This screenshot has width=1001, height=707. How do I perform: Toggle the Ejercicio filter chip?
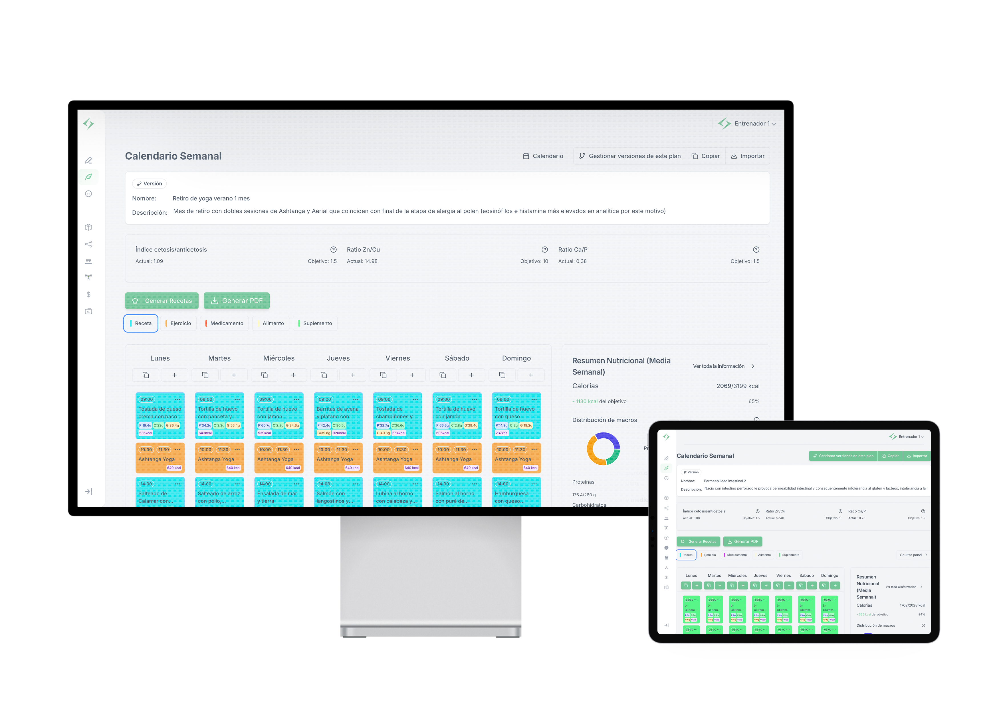coord(178,323)
